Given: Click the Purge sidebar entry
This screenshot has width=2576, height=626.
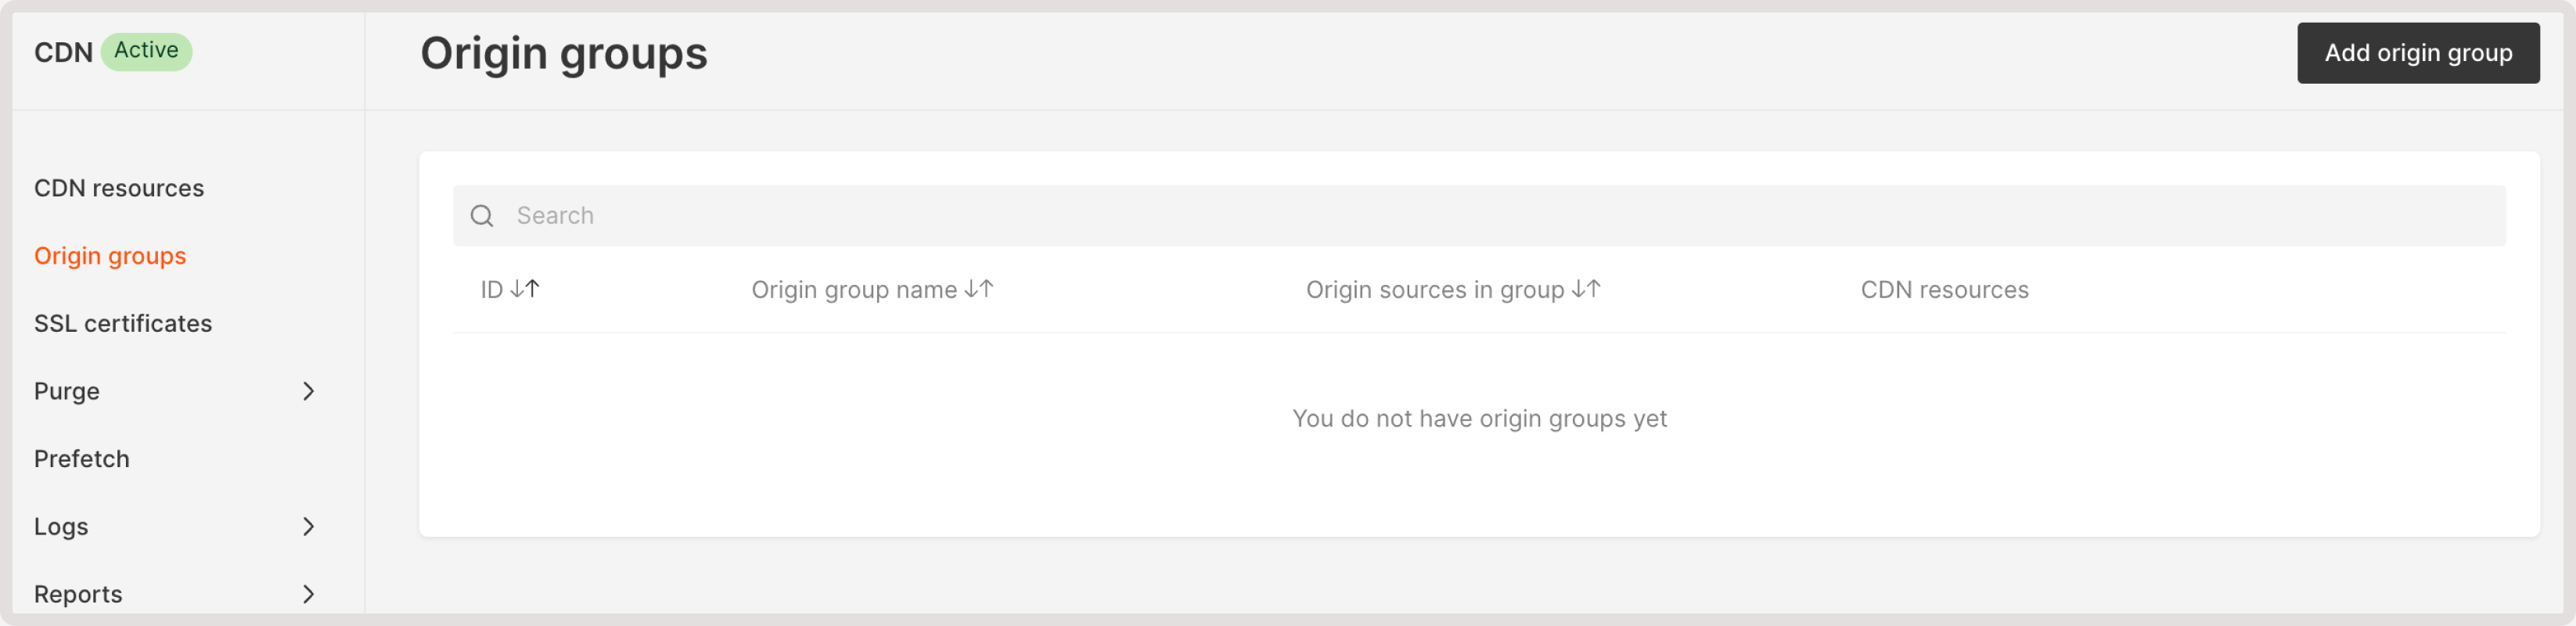Looking at the screenshot, I should point(66,391).
